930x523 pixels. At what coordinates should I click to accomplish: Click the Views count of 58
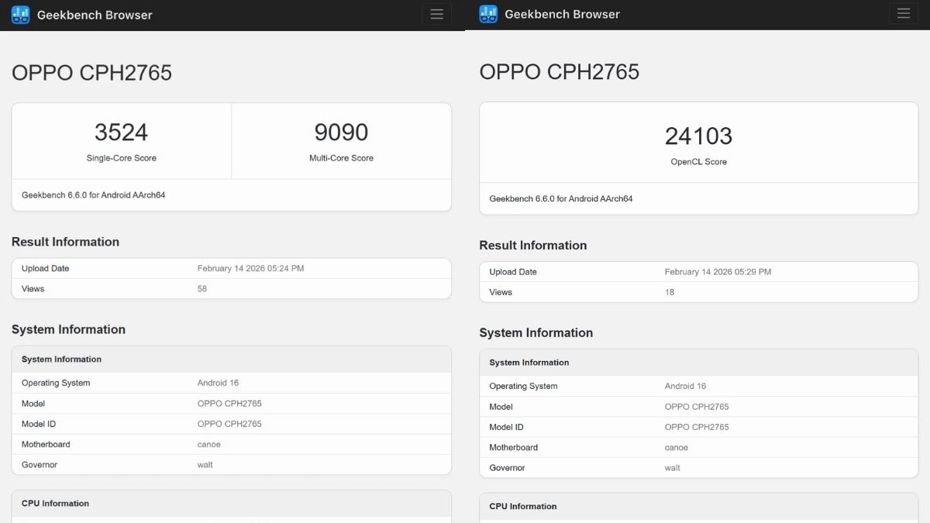pyautogui.click(x=202, y=289)
